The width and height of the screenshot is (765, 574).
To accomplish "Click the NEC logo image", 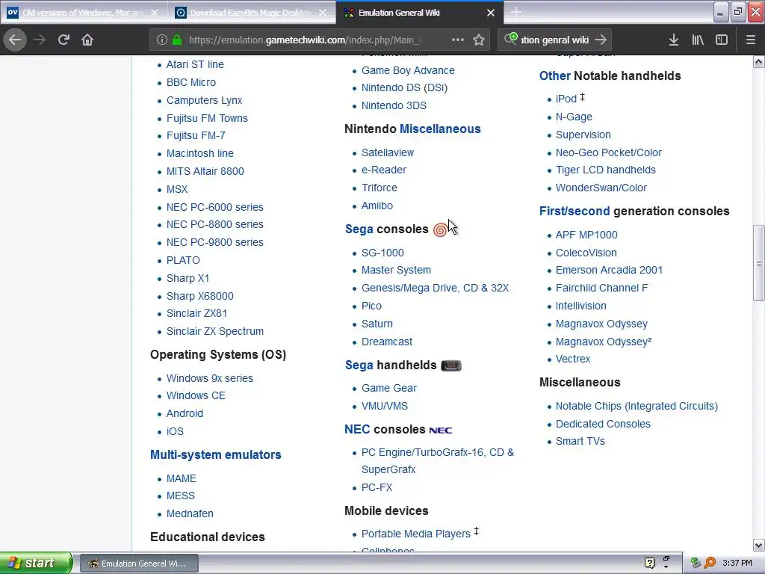I will pos(441,430).
